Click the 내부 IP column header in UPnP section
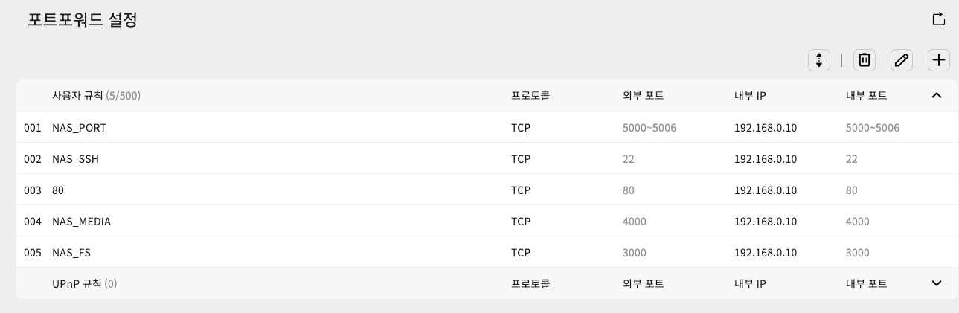 [x=750, y=283]
